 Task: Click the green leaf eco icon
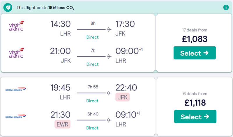click(x=8, y=8)
